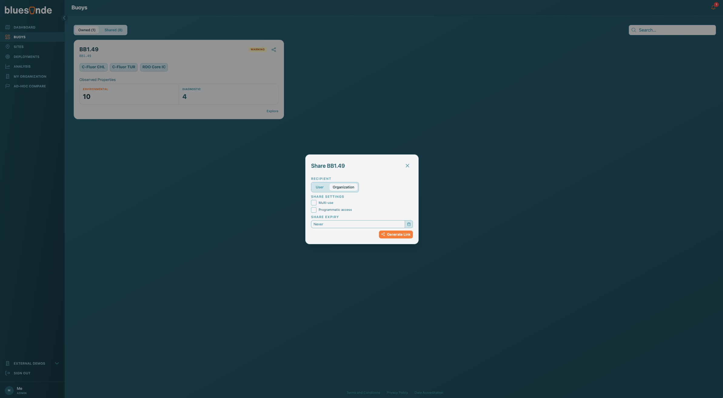Click the RDO Core IC sensor tag

click(154, 67)
